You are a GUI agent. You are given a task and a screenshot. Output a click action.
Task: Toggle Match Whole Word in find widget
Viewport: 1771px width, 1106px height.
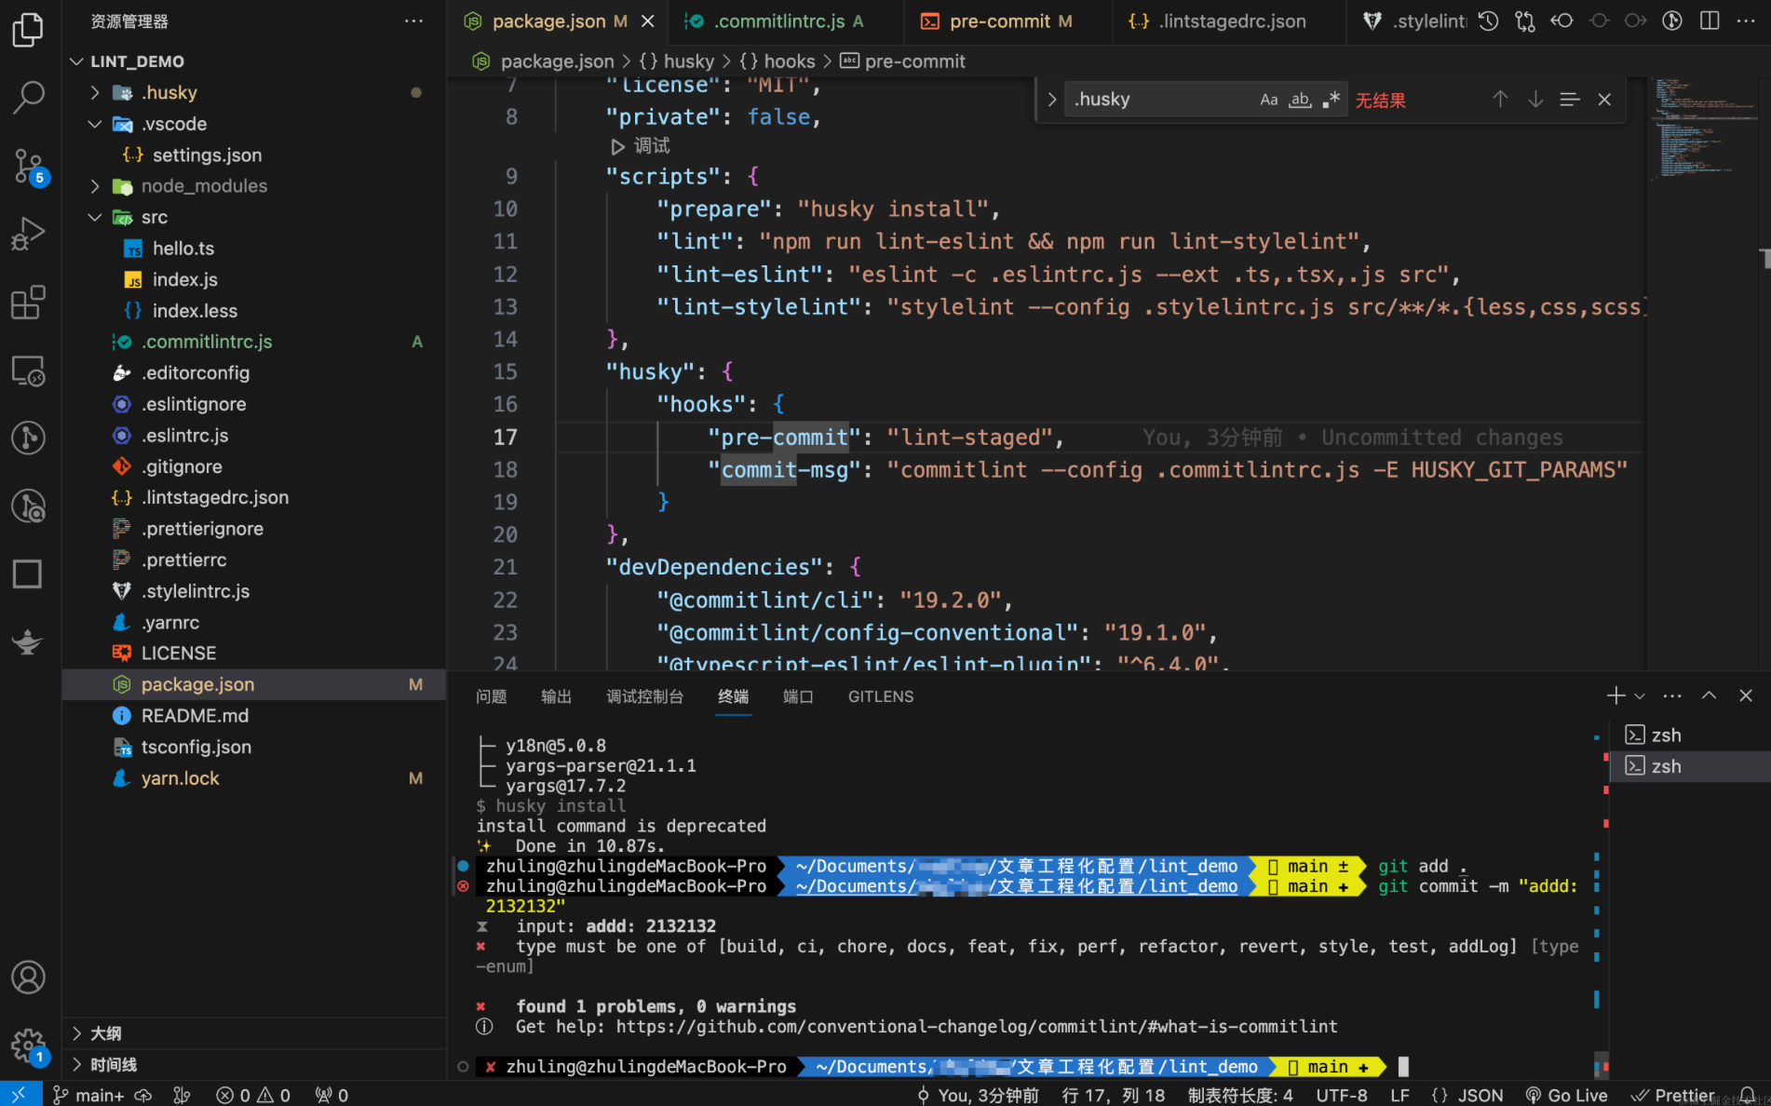(1300, 100)
